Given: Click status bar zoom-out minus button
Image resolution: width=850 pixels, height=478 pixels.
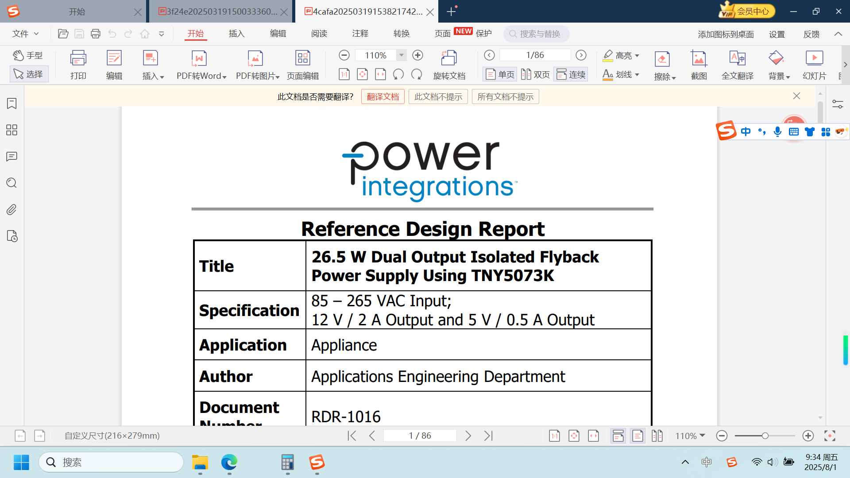Looking at the screenshot, I should [x=722, y=436].
